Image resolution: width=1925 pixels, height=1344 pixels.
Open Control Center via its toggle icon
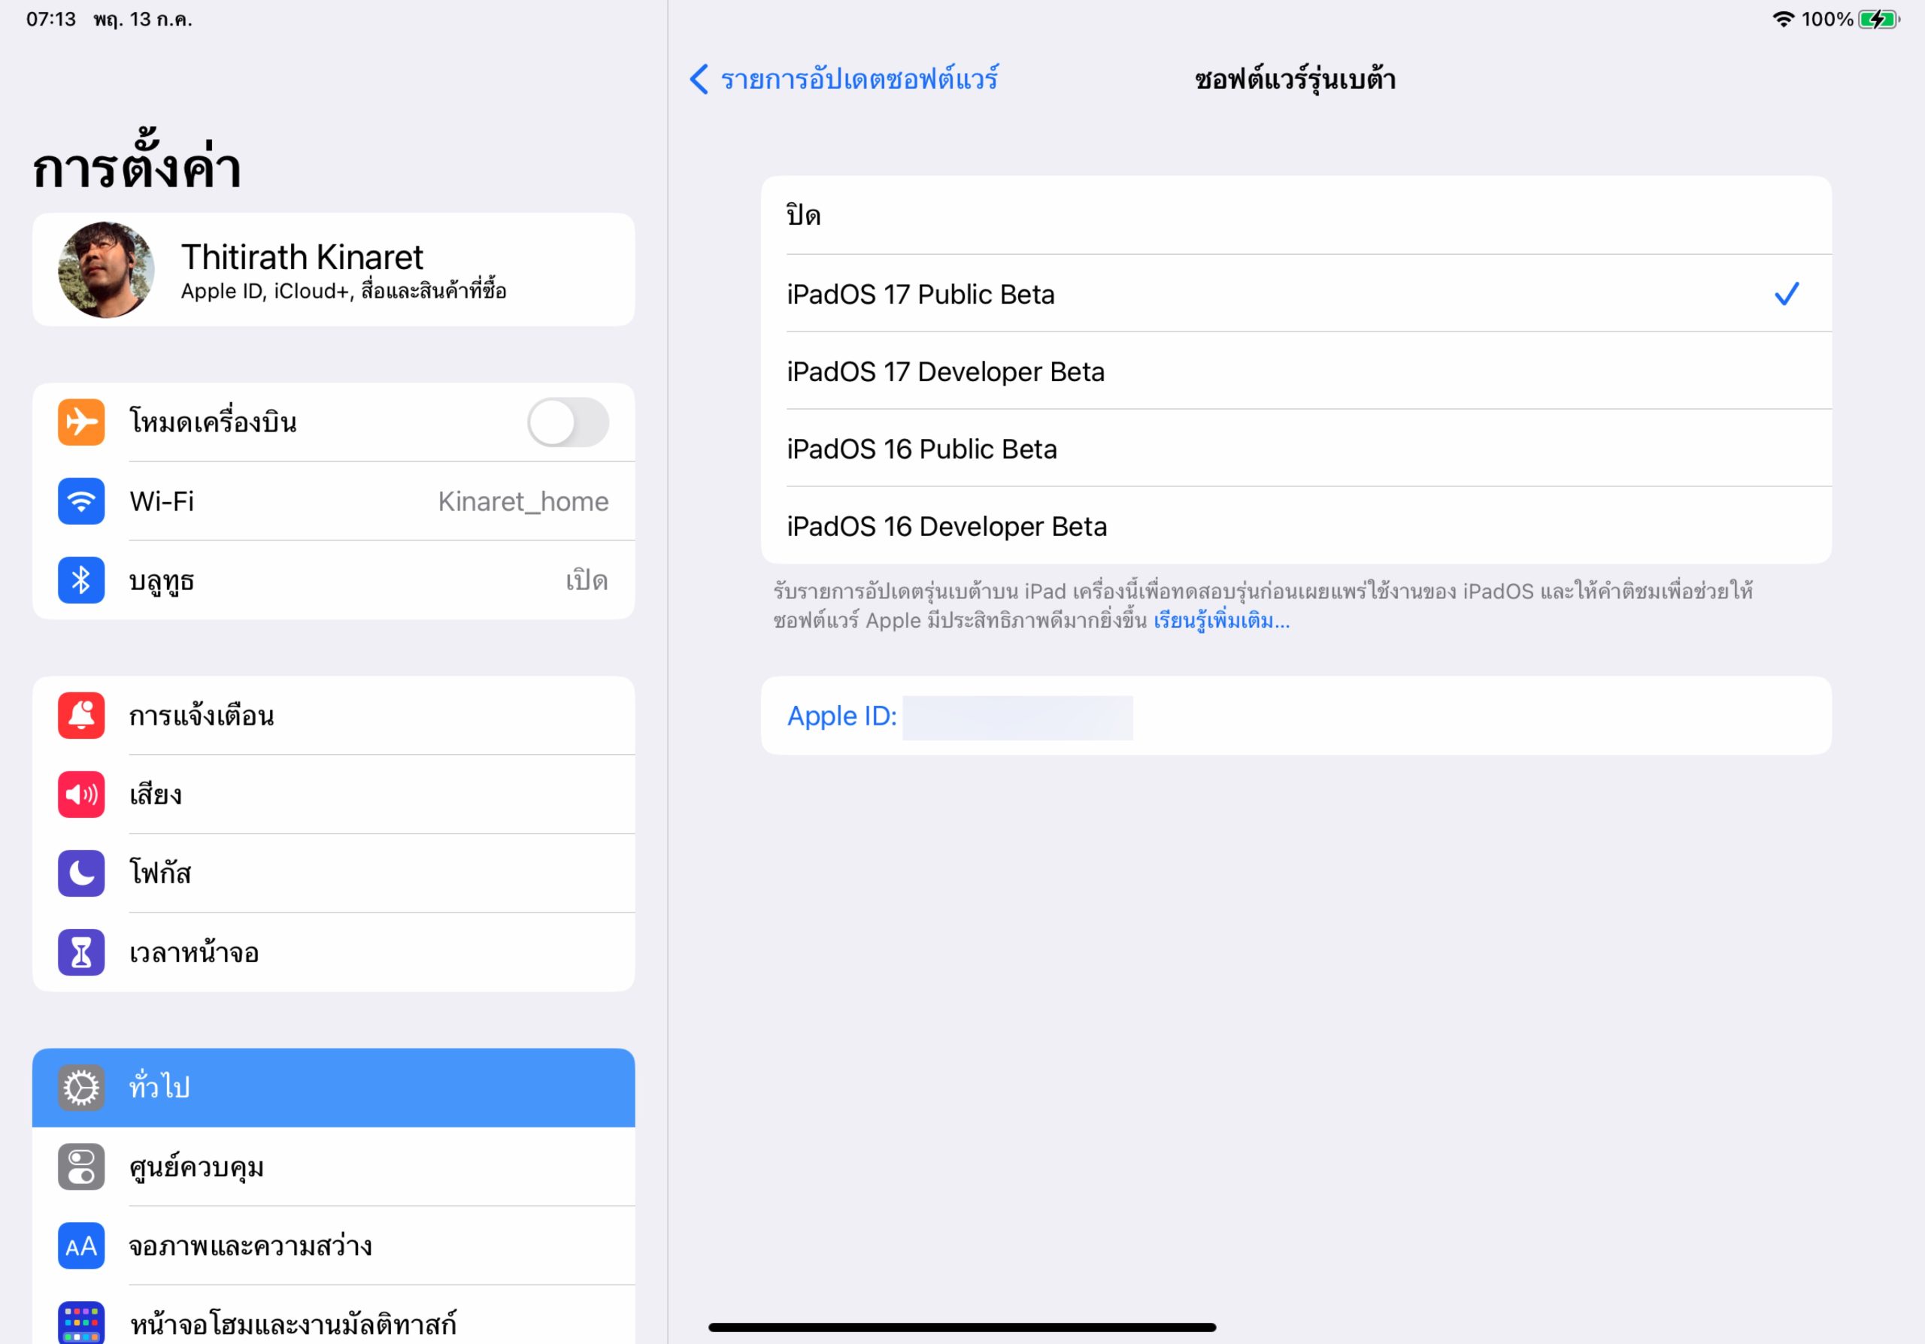coord(81,1167)
